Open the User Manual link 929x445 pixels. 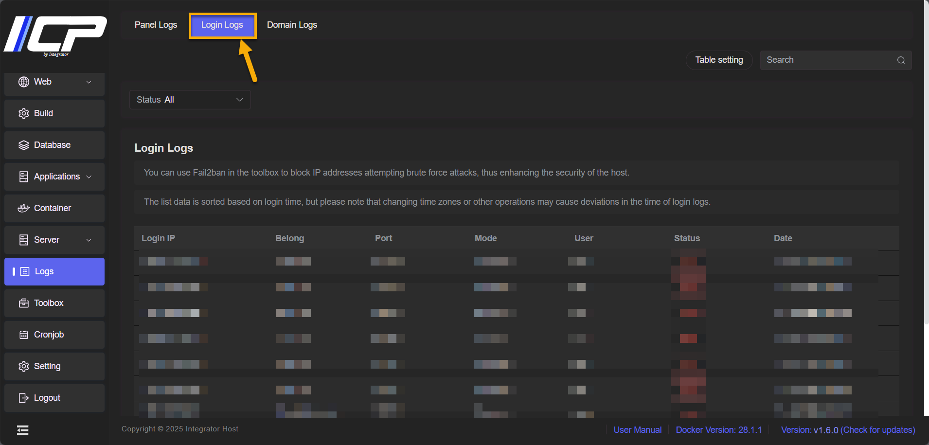(637, 430)
